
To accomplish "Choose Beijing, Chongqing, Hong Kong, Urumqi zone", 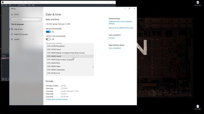I will (69, 53).
